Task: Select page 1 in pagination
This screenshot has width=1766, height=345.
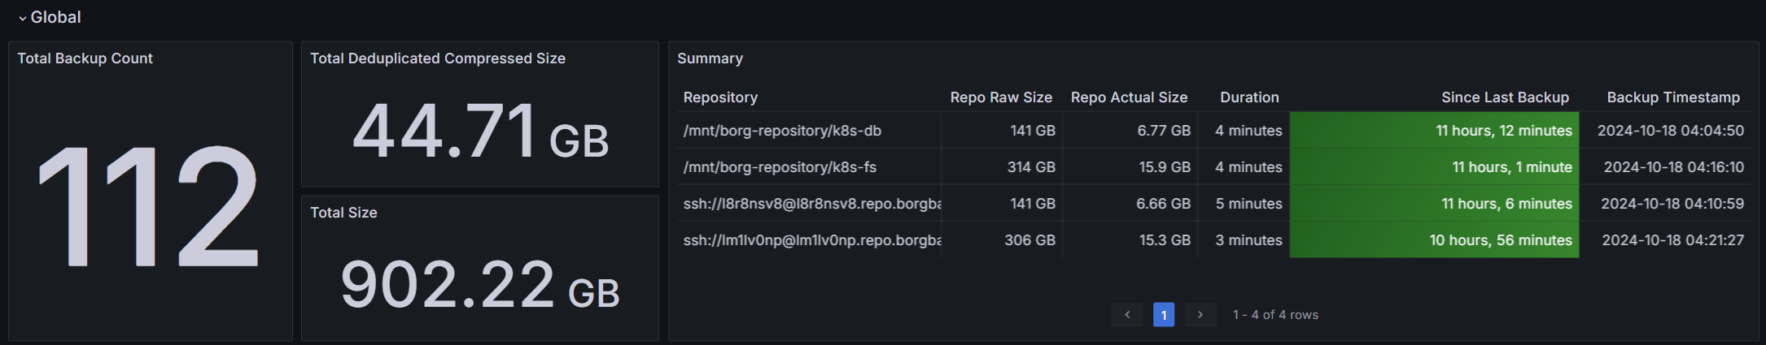Action: coord(1164,315)
